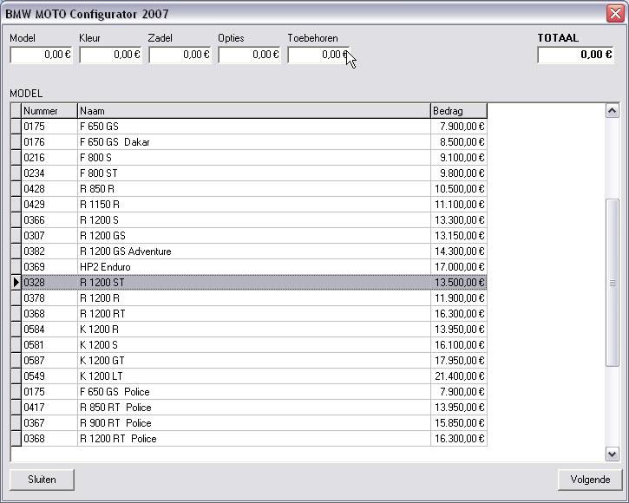Click the Sluiten button
The width and height of the screenshot is (629, 503).
[x=42, y=480]
